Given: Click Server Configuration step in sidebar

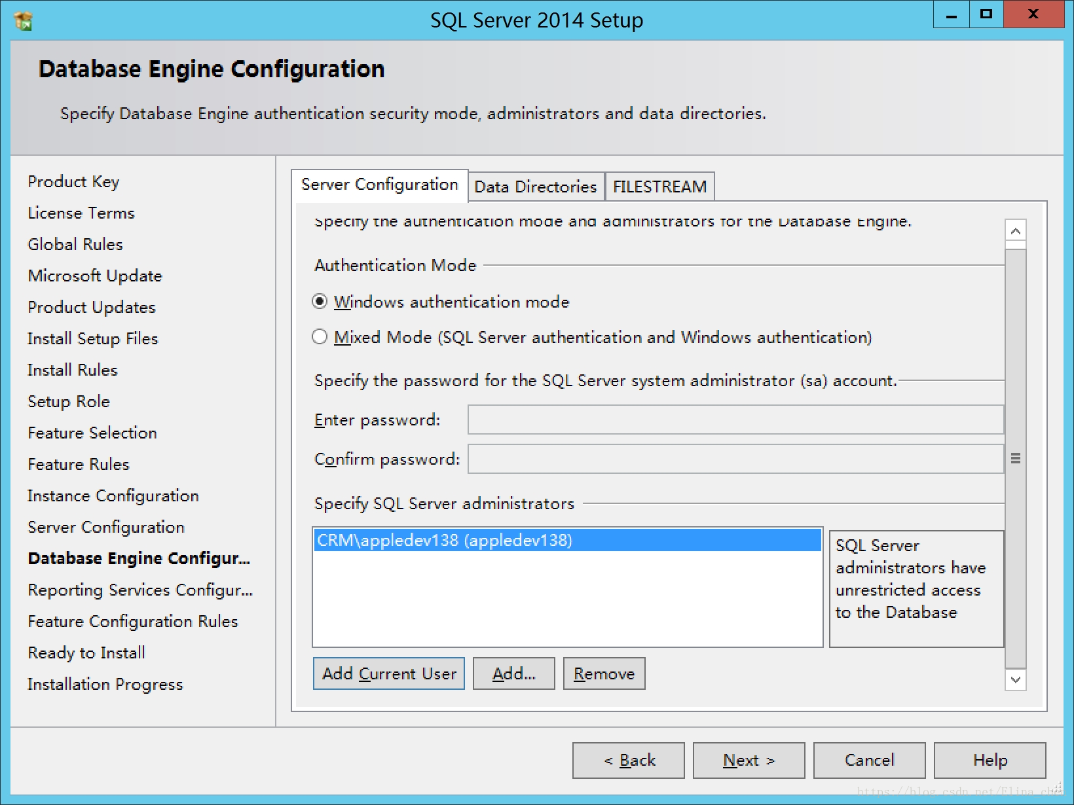Looking at the screenshot, I should coord(106,528).
